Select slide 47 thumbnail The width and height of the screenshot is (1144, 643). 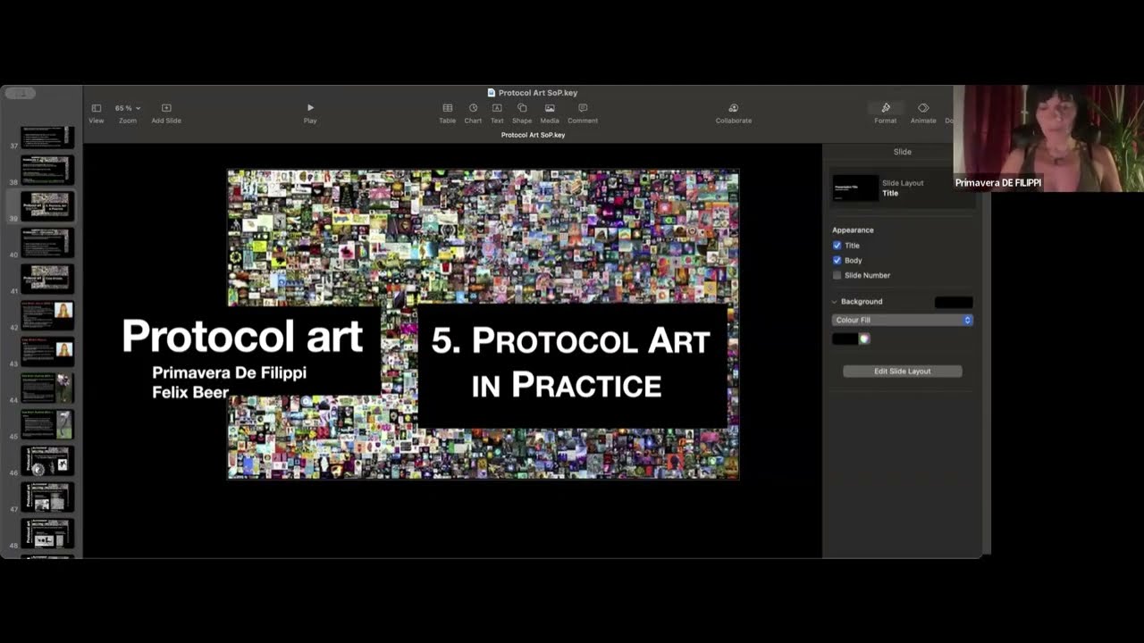click(x=47, y=497)
